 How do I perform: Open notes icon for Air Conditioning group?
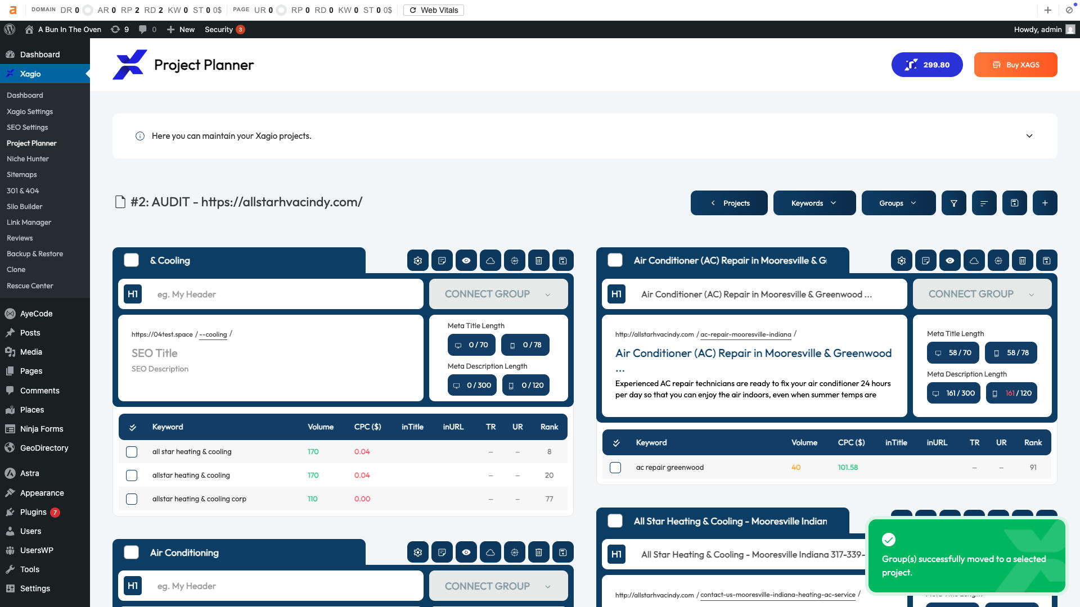coord(442,552)
